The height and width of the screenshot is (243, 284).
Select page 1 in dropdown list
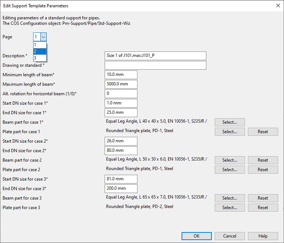(x=40, y=45)
